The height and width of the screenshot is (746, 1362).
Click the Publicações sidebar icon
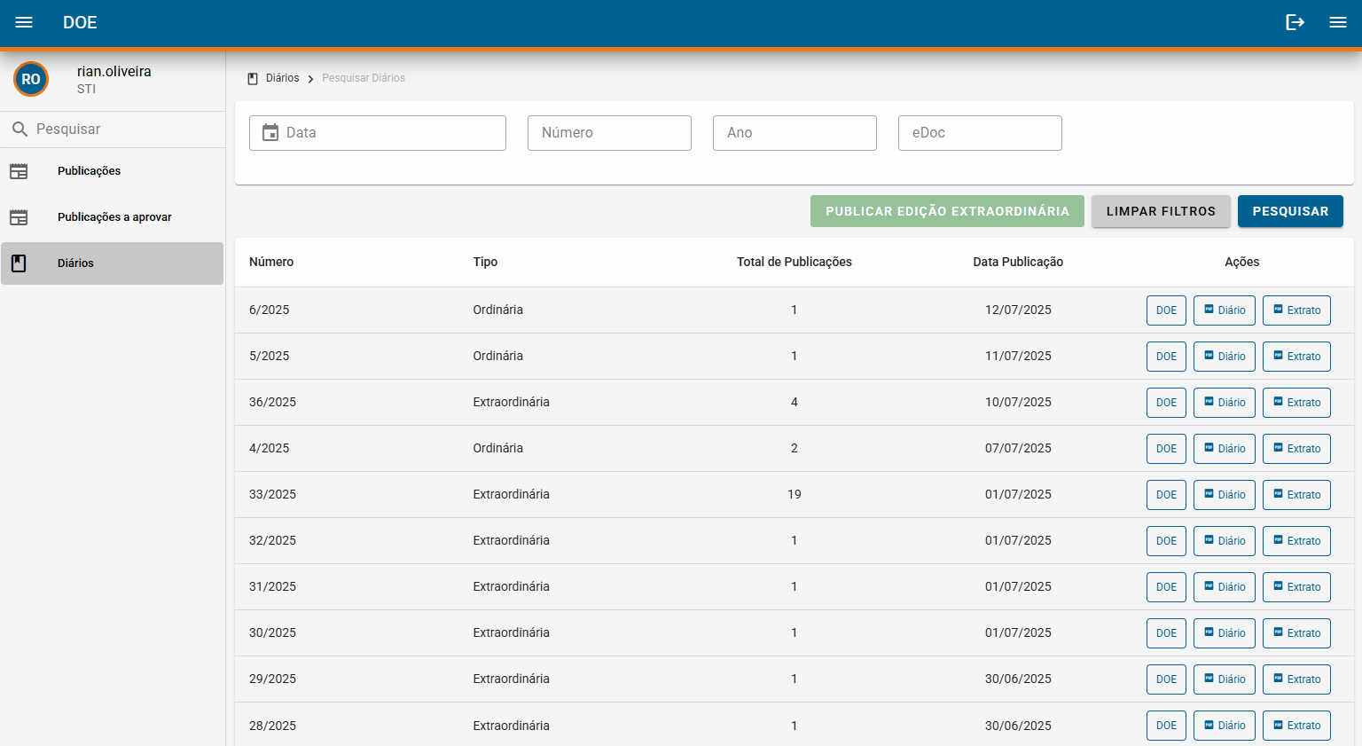[x=19, y=171]
